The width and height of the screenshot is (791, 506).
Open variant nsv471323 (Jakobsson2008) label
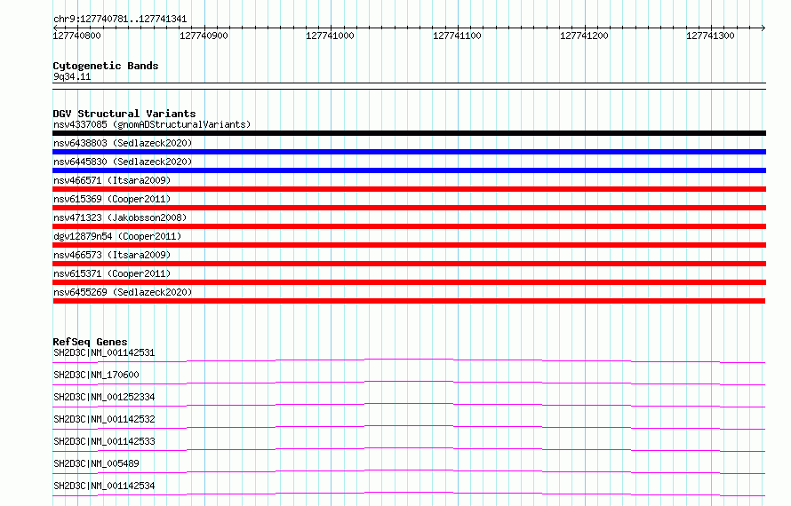[x=120, y=217]
